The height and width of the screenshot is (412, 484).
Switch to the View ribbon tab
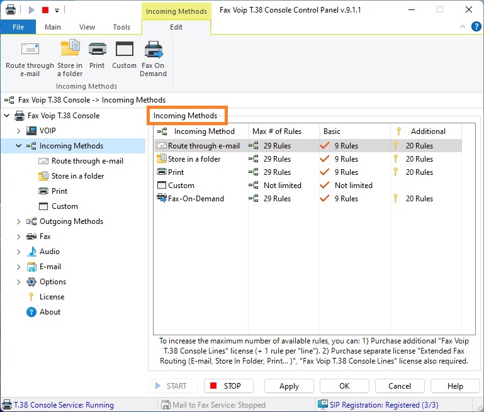coord(87,27)
